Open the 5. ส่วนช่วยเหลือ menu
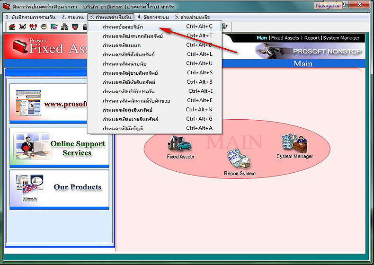 coord(192,17)
